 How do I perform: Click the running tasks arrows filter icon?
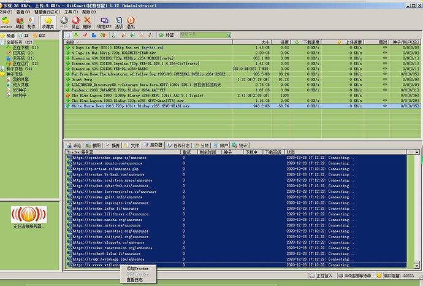click(x=103, y=35)
